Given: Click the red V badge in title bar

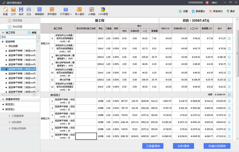Looking at the screenshot, I should point(207,2).
